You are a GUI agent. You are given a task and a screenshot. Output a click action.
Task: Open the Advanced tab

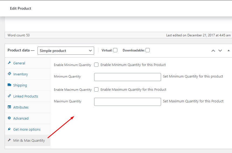click(28, 118)
